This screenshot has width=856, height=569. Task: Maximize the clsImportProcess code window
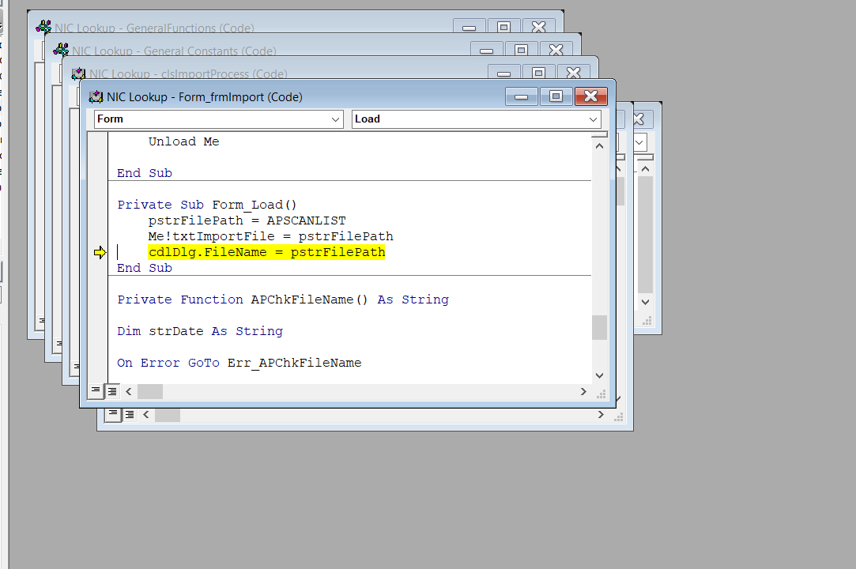tap(539, 73)
